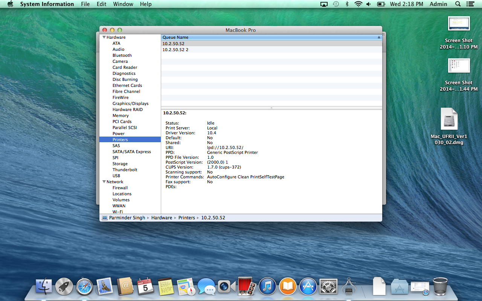Open the Edit menu
Image resolution: width=482 pixels, height=301 pixels.
[x=101, y=4]
